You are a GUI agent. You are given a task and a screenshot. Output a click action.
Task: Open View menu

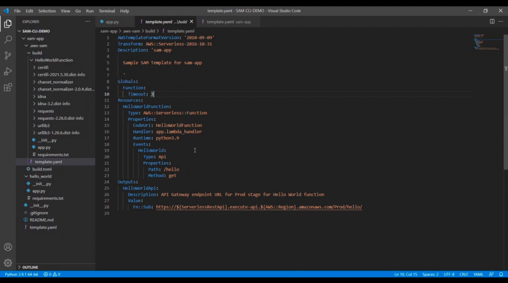tap(65, 11)
